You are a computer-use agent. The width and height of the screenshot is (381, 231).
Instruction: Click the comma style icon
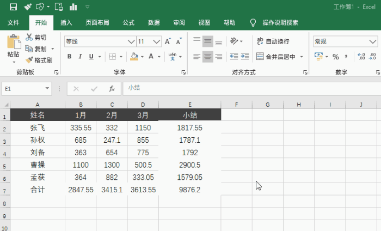point(346,57)
